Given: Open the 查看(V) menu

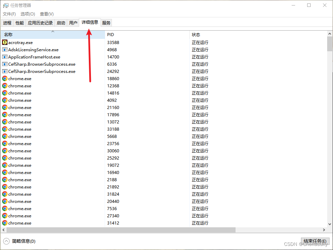Looking at the screenshot, I should point(47,14).
